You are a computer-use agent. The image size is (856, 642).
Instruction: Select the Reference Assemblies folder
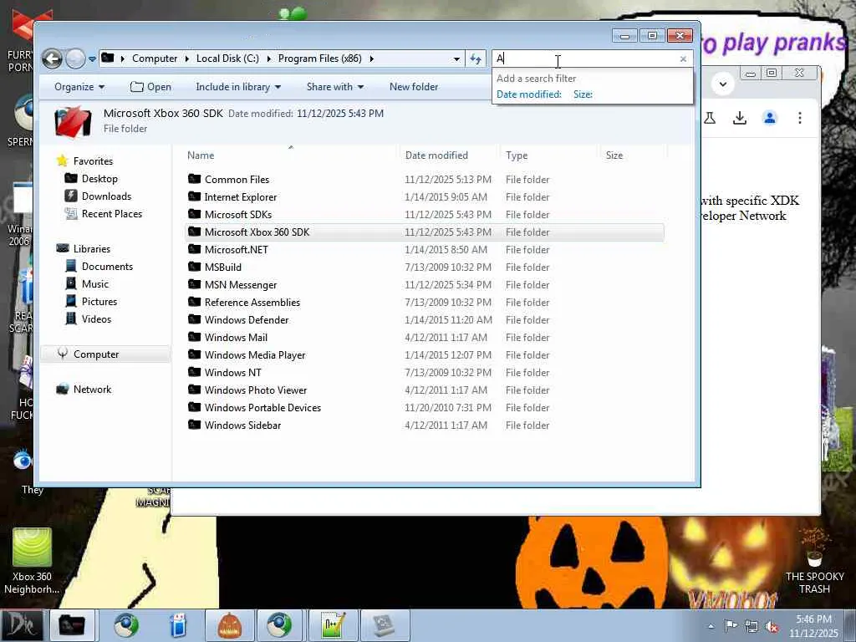coord(252,303)
